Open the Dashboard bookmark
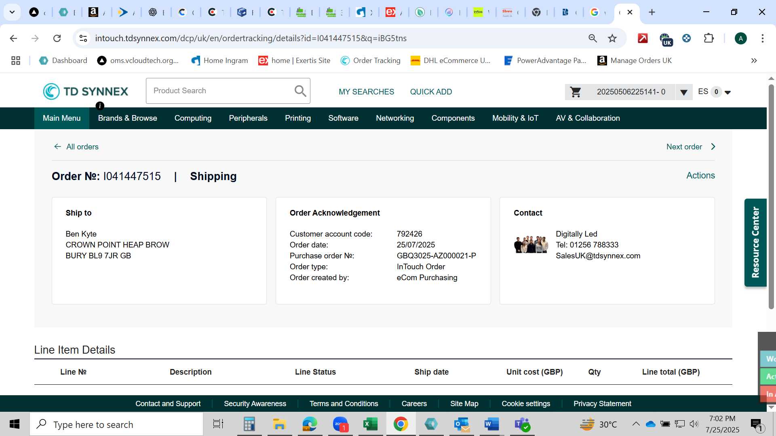Screen dimensions: 776x436 click(63, 61)
